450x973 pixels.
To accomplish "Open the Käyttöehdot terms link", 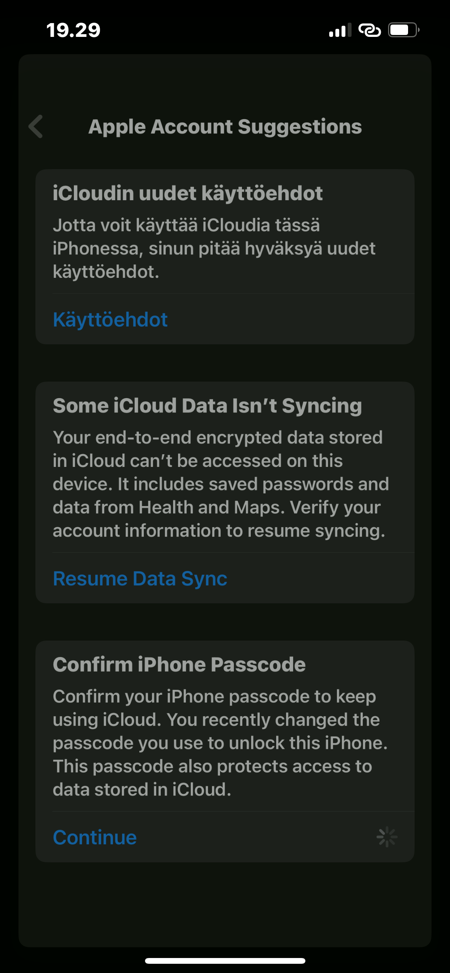I will pyautogui.click(x=110, y=320).
